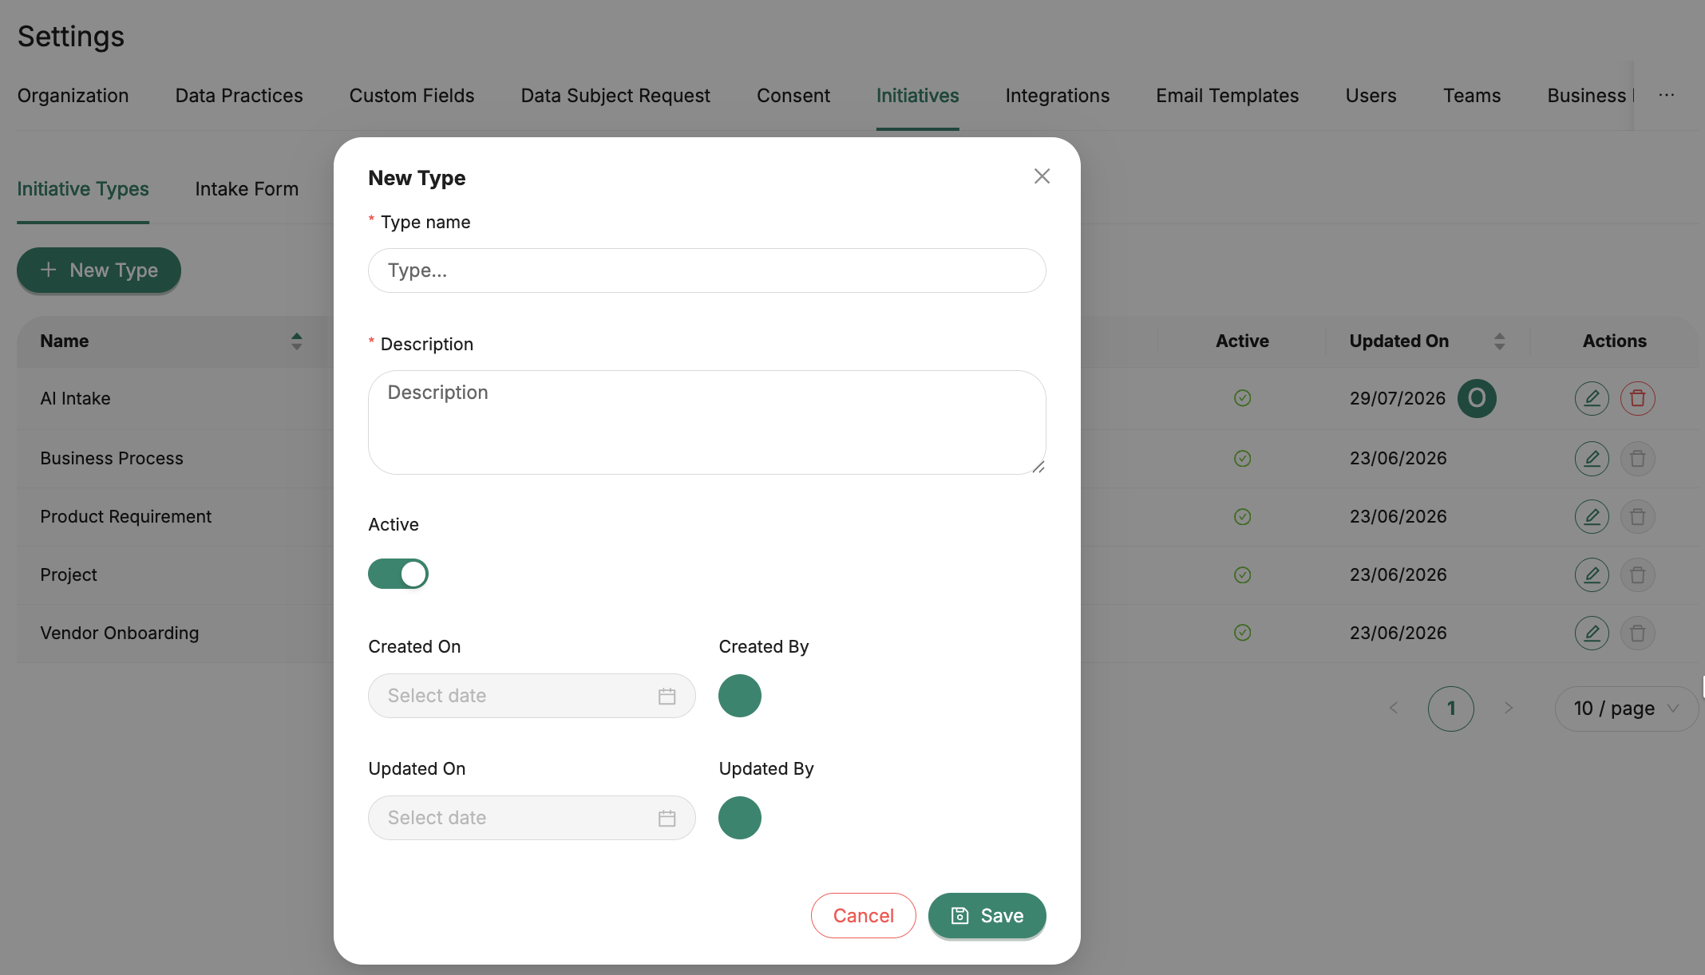Switch to the Email Templates tab
1705x975 pixels.
1228,96
